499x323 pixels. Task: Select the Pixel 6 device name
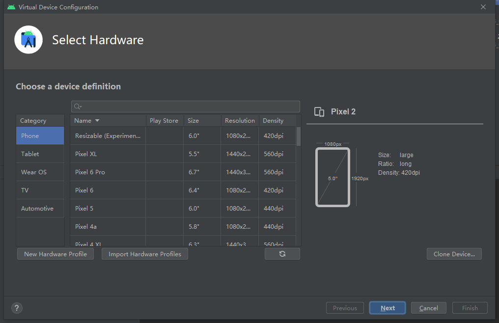[84, 190]
